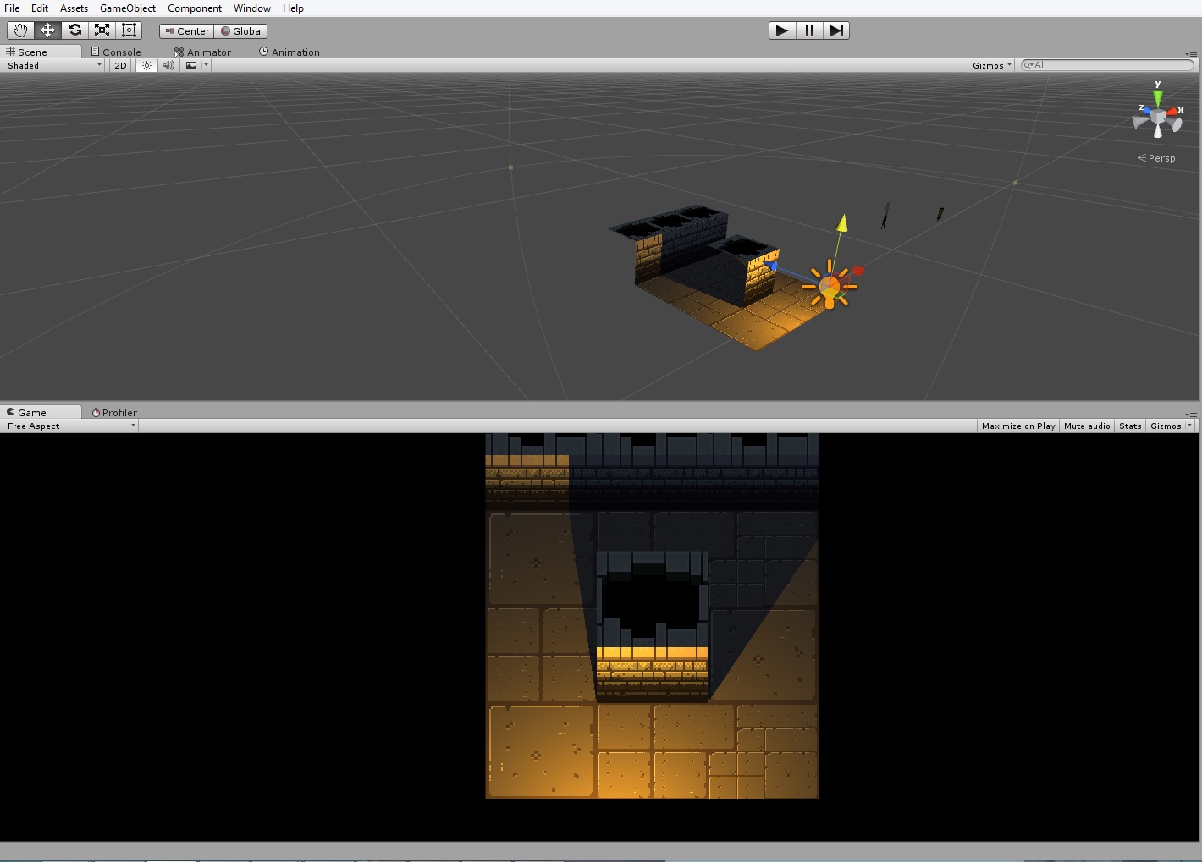Viewport: 1202px width, 862px height.
Task: Open the GameObject menu
Action: click(127, 8)
